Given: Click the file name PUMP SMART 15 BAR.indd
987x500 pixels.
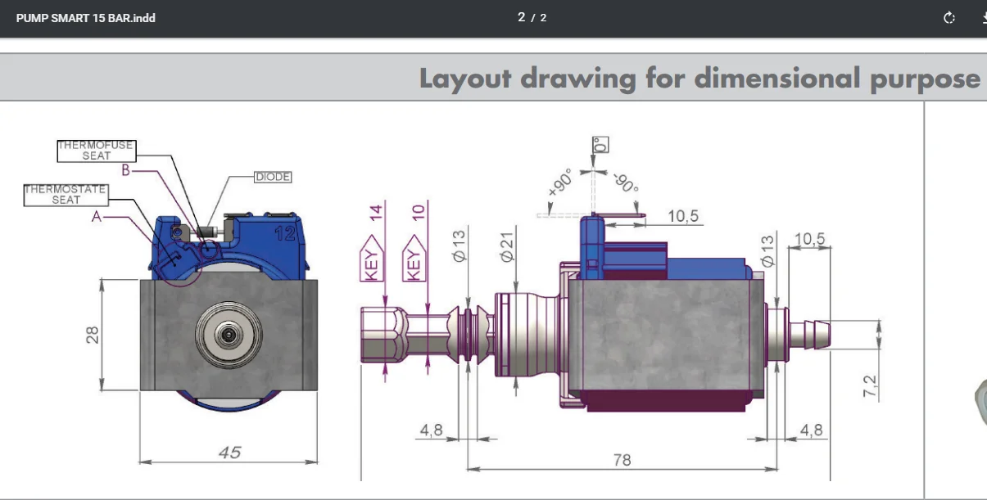Looking at the screenshot, I should click(86, 18).
